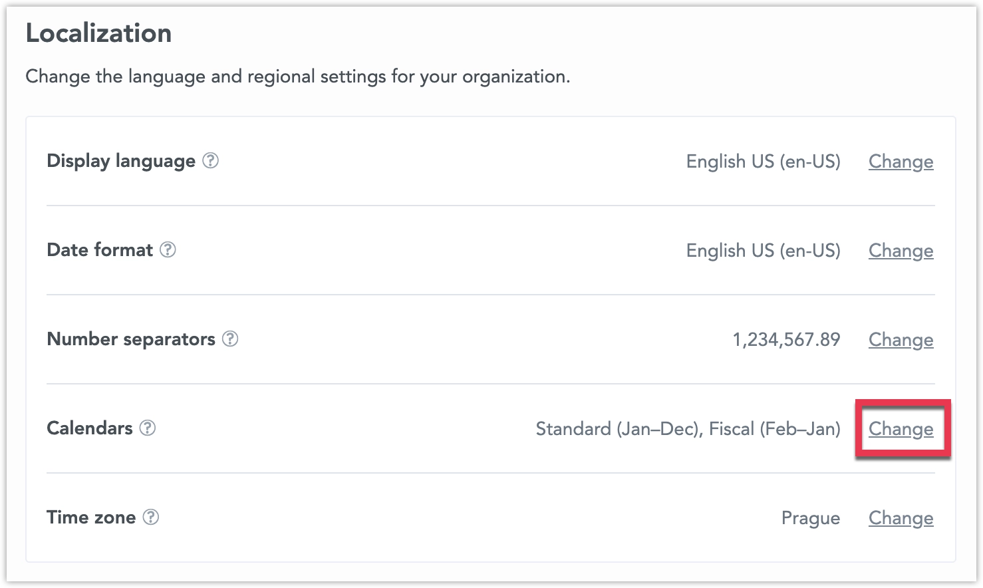
Task: Change the number separators format
Action: (x=901, y=339)
